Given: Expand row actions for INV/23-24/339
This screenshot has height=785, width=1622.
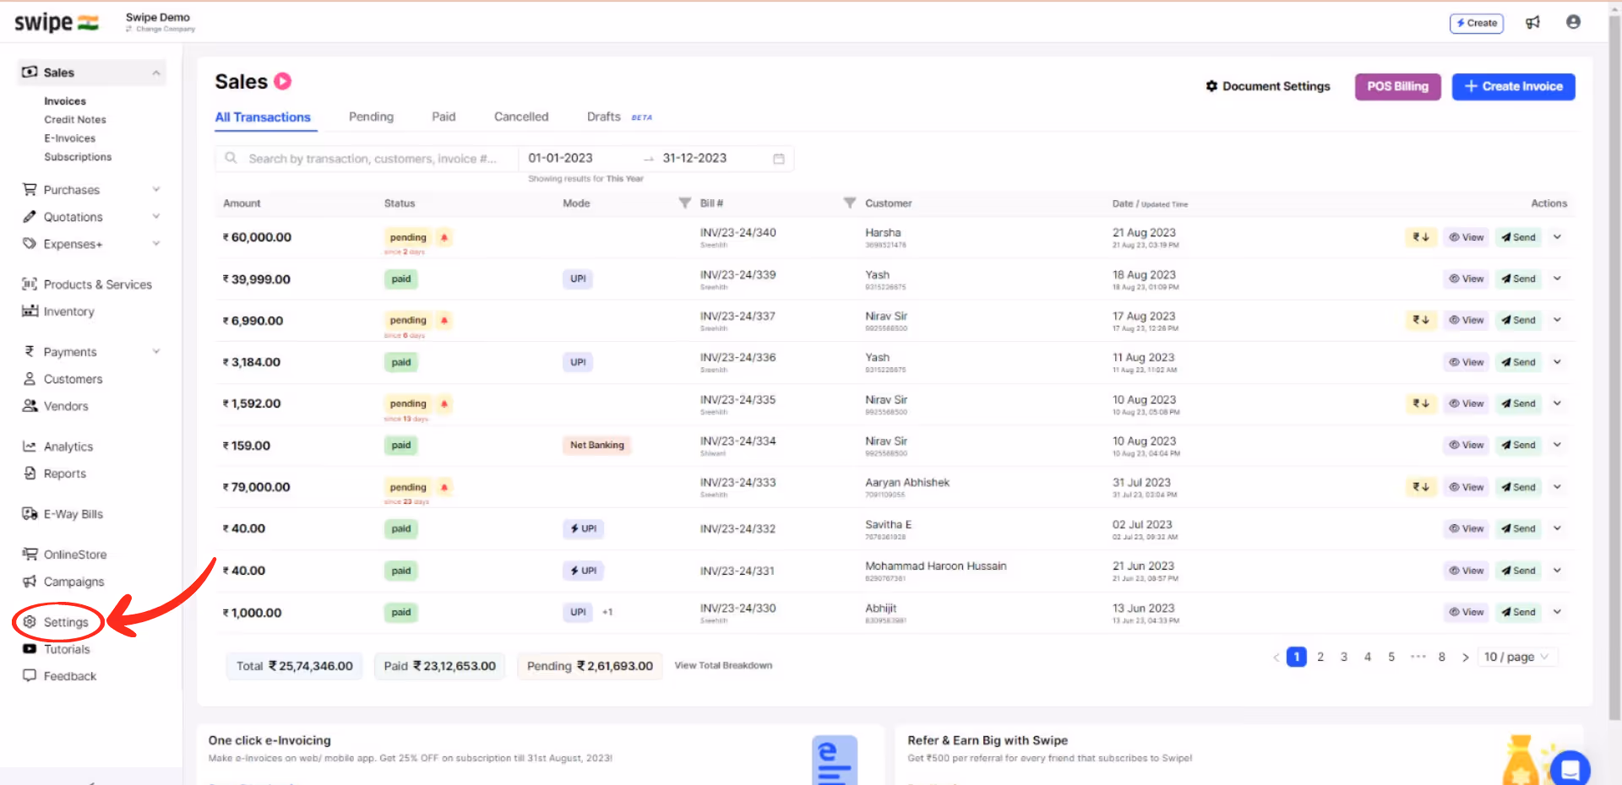Looking at the screenshot, I should 1557,279.
